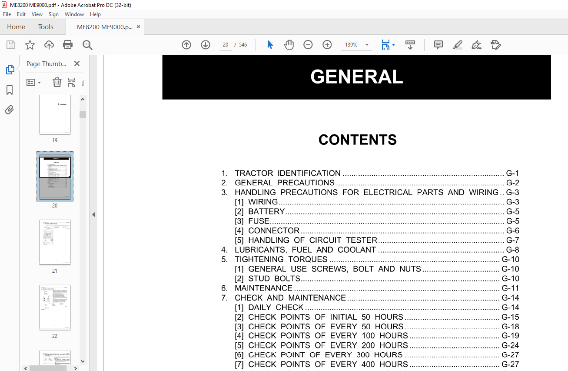Image resolution: width=568 pixels, height=371 pixels.
Task: Open the Sign menu
Action: 53,14
